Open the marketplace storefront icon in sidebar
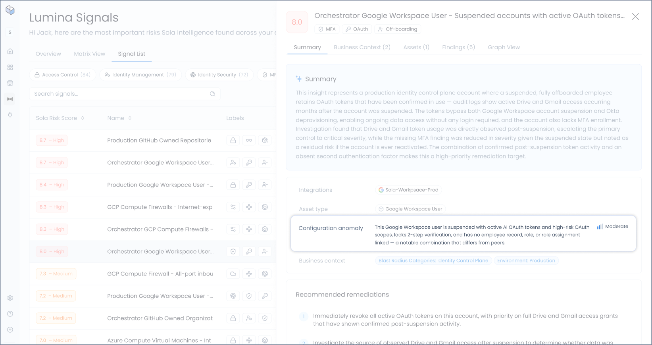This screenshot has width=652, height=345. [10, 83]
